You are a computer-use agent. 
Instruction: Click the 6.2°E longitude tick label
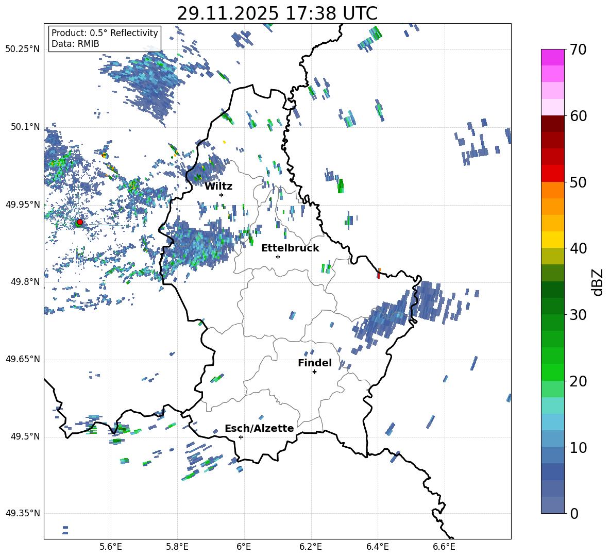[x=311, y=546]
